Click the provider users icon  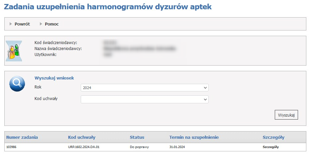(14, 51)
